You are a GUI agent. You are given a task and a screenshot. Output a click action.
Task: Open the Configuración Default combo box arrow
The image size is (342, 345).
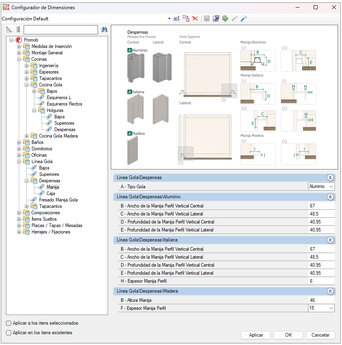(x=170, y=19)
